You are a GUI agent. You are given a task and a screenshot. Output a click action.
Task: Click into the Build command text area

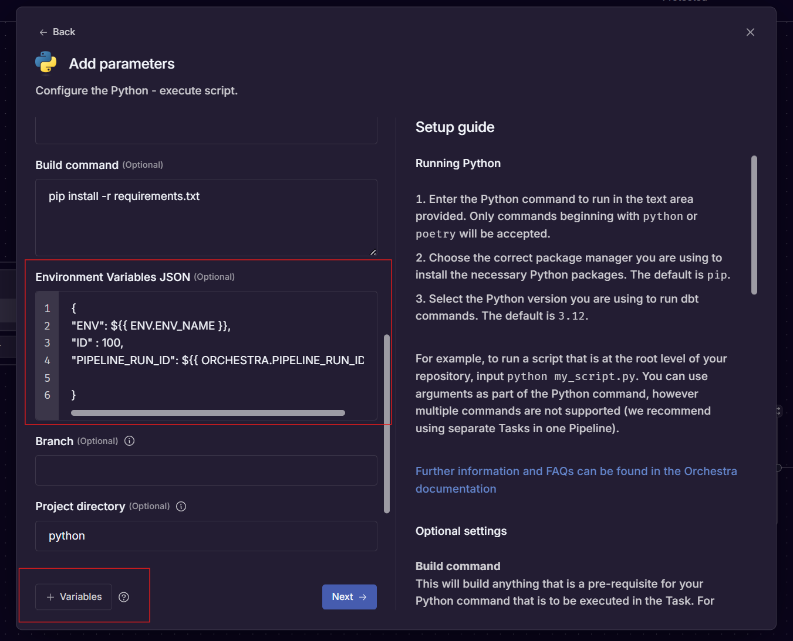tap(206, 218)
